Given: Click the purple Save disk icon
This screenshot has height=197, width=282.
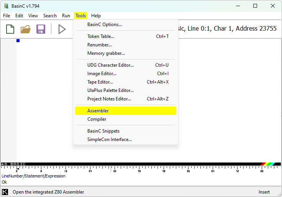Looking at the screenshot, I should pos(41,29).
